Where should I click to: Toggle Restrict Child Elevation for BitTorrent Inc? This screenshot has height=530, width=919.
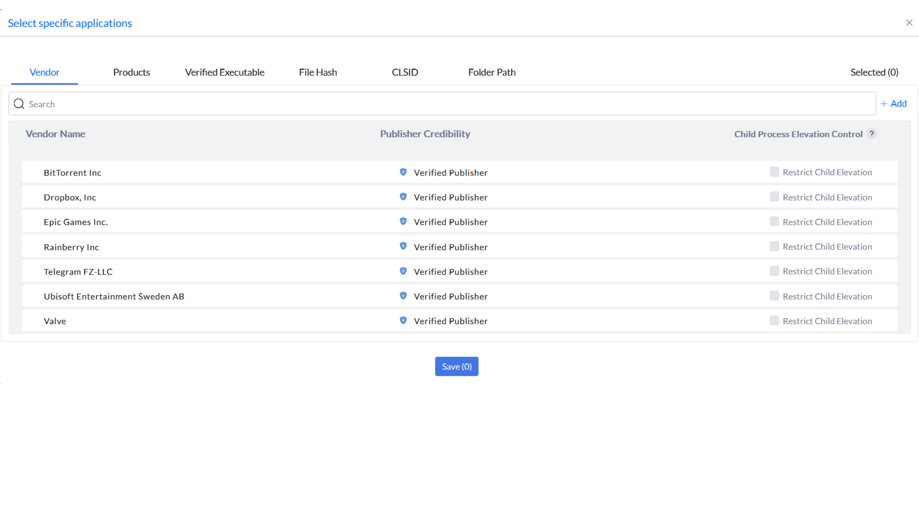774,172
